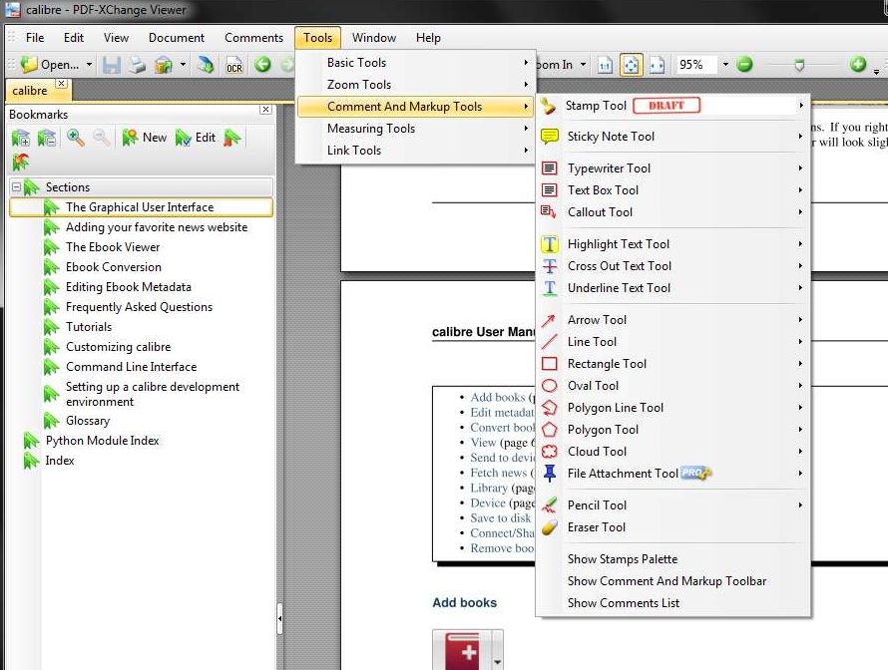Collapse the Sections bookmark tree
Screen dimensions: 888x670
pos(16,186)
